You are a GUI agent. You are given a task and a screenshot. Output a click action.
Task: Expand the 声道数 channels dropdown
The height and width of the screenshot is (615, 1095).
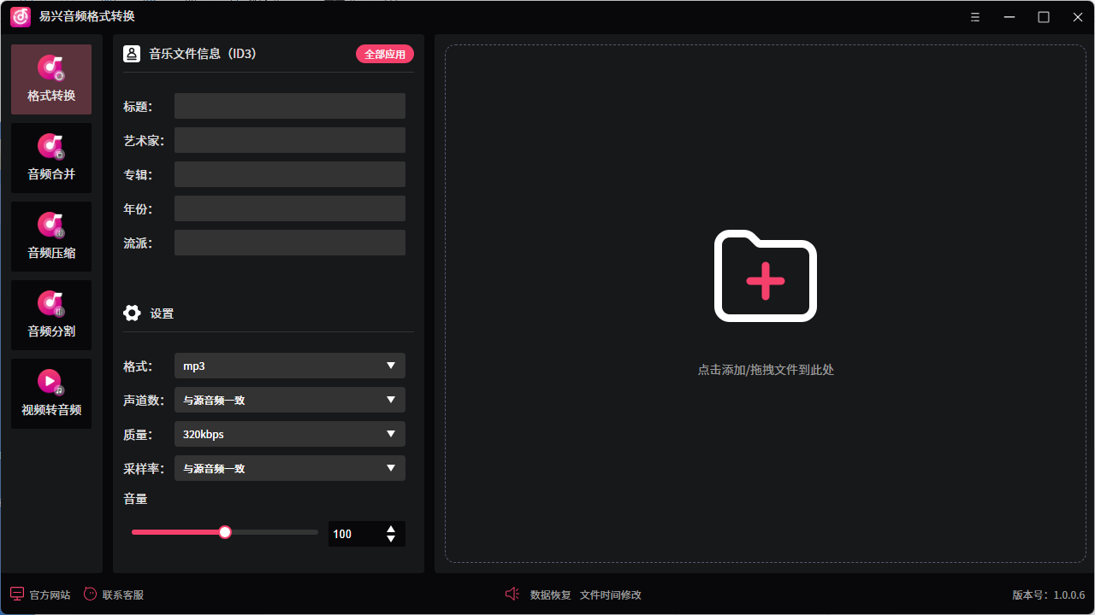tap(289, 399)
